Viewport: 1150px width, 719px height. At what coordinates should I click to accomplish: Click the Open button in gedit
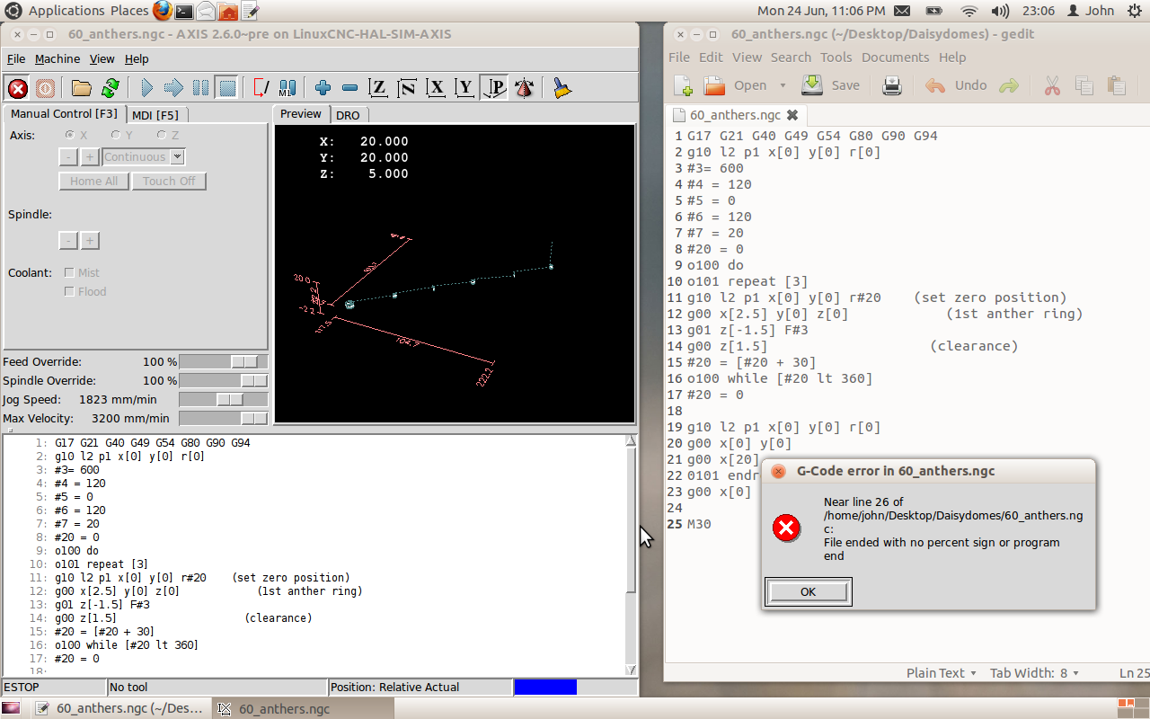coord(737,85)
